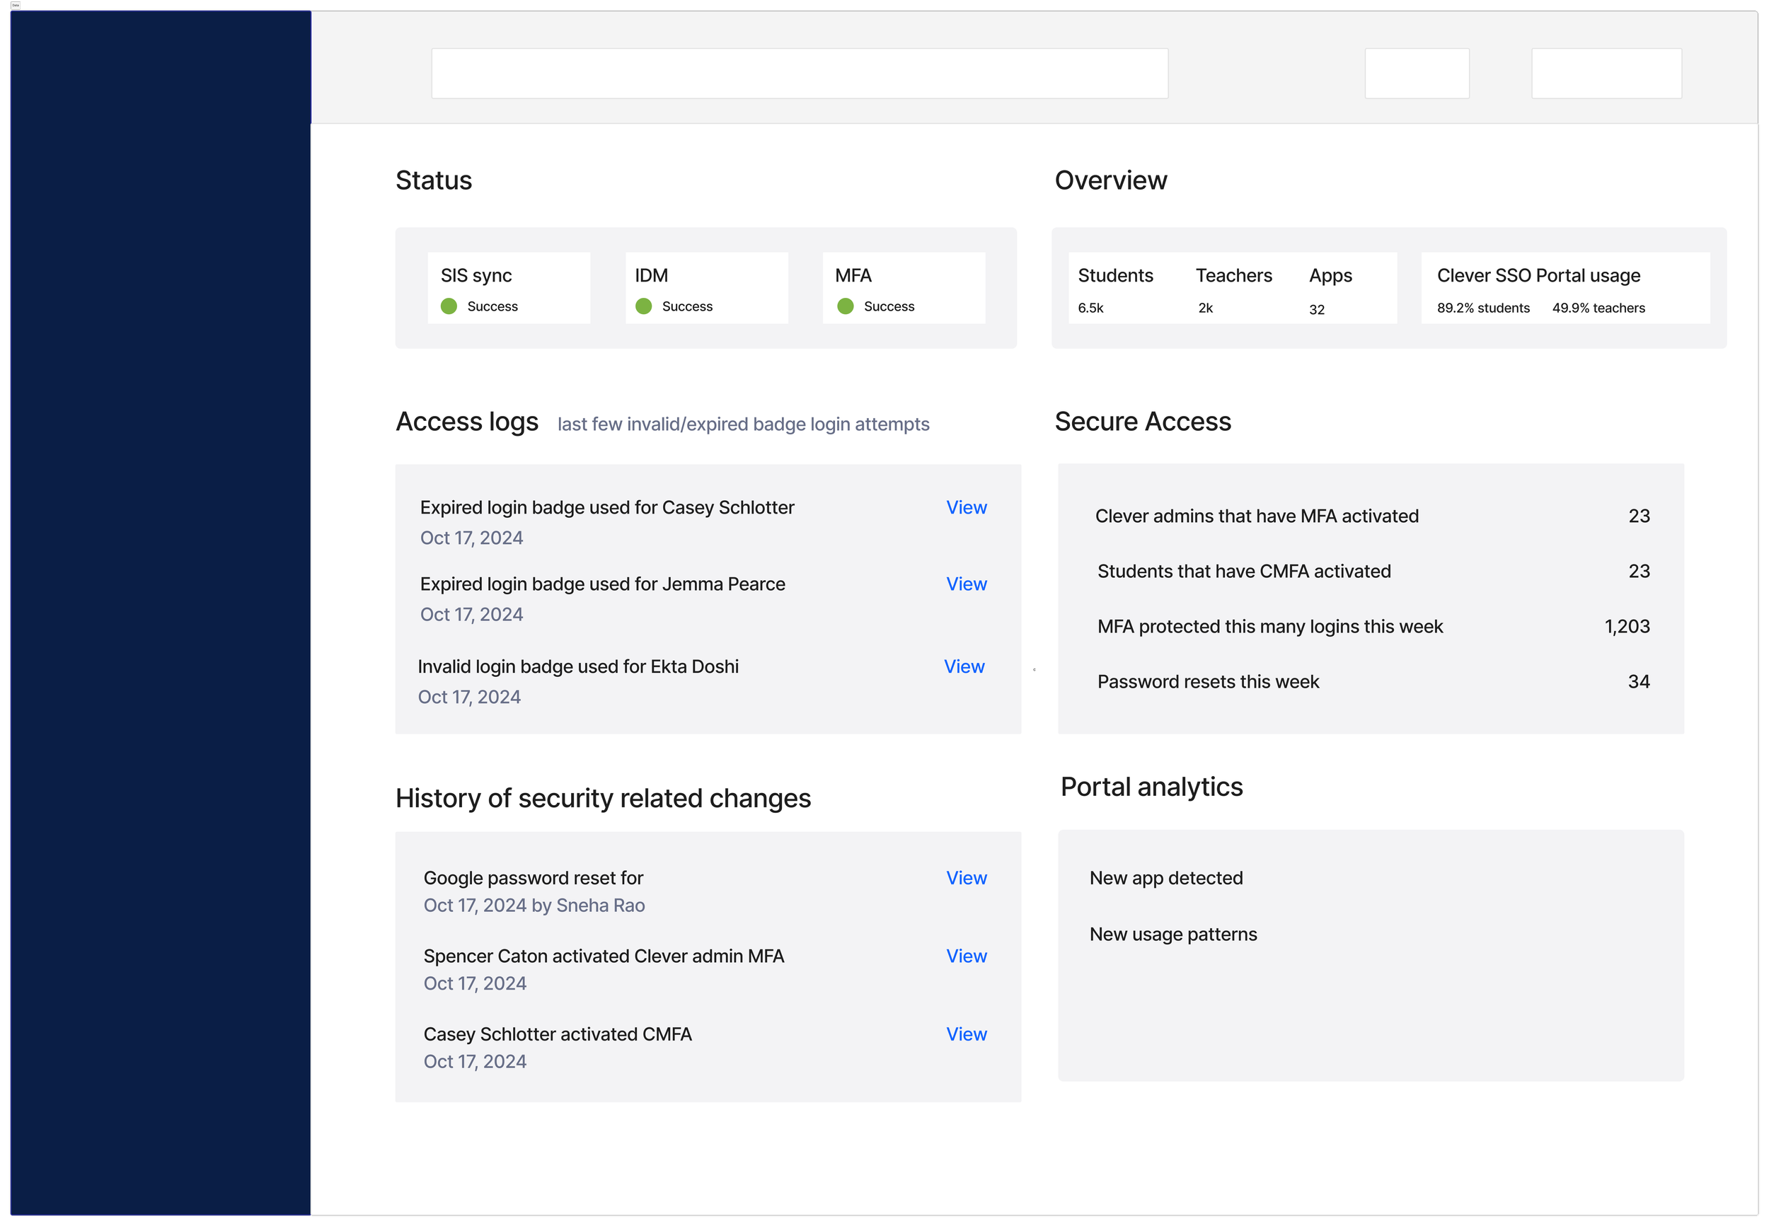The image size is (1769, 1226).
Task: View Casey Schlotter CMFA activation entry
Action: (966, 1035)
